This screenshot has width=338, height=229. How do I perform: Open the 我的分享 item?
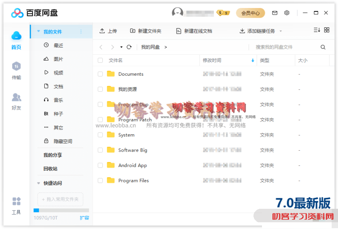coord(52,155)
